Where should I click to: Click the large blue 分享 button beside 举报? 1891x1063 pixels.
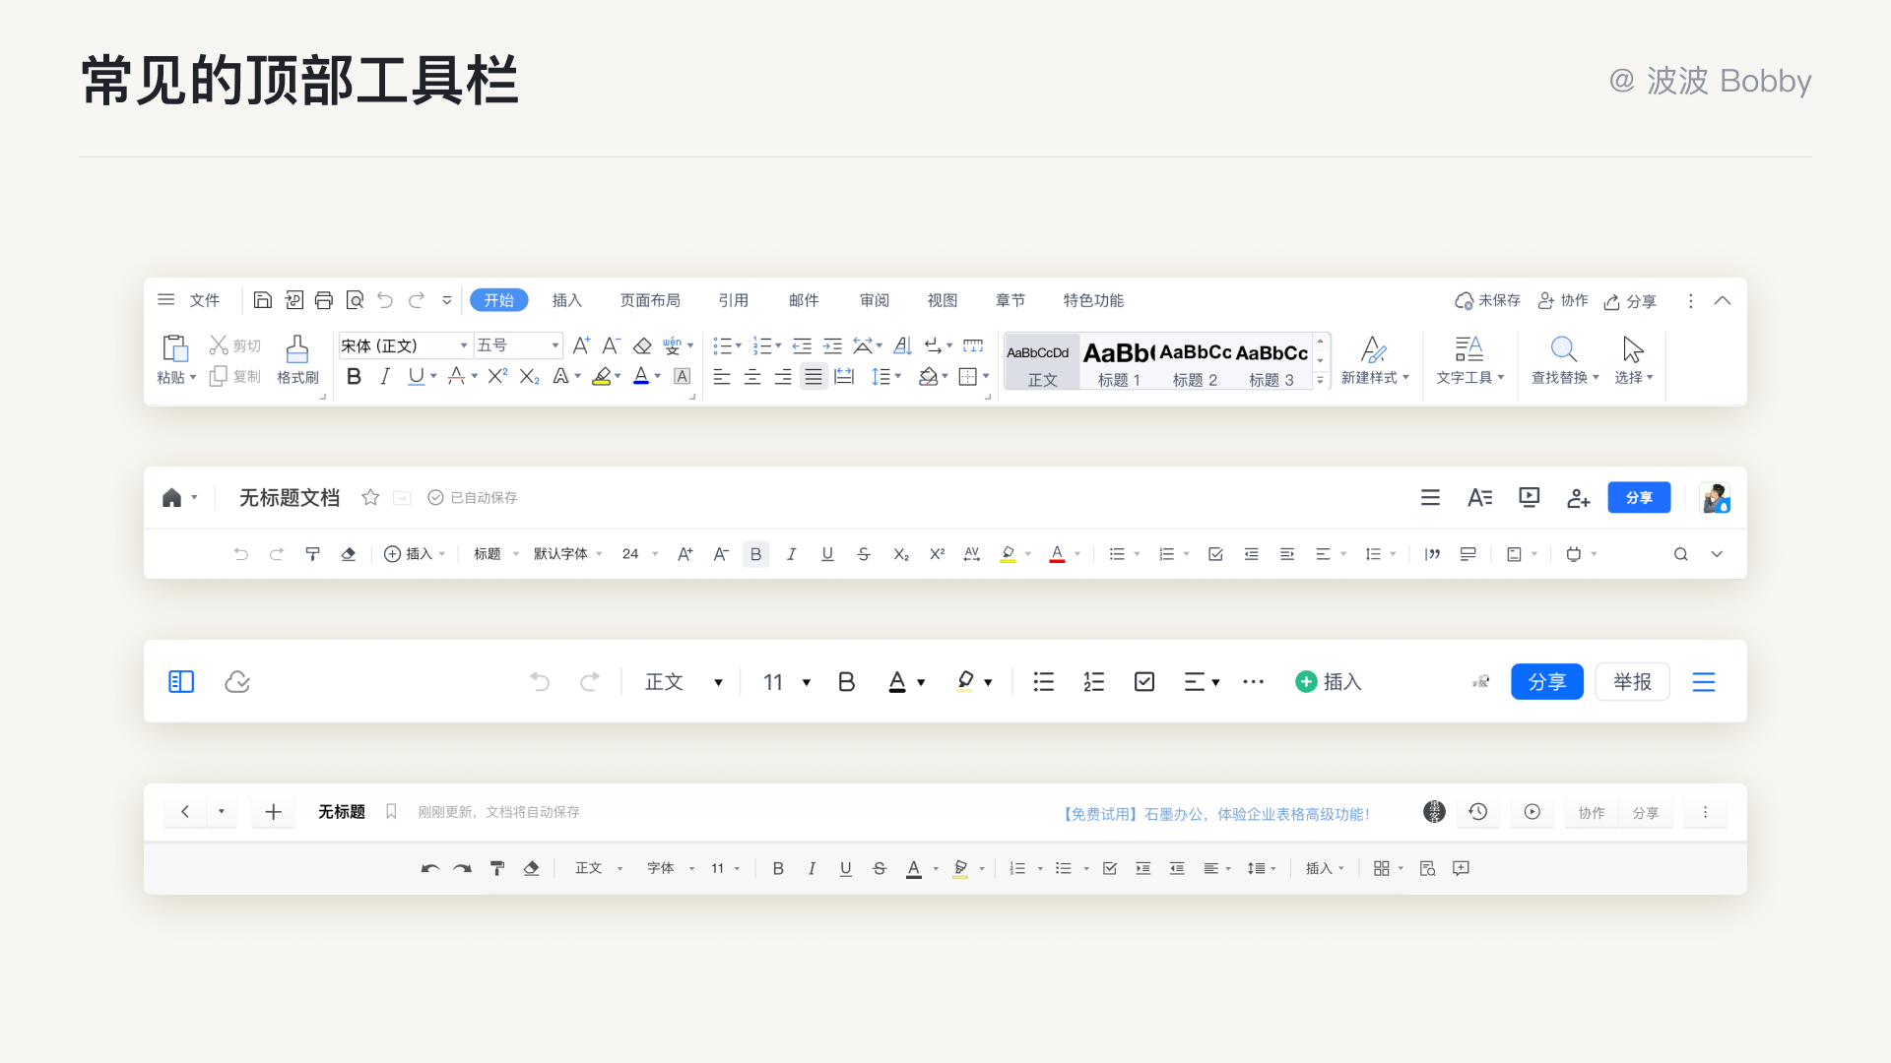pyautogui.click(x=1547, y=682)
